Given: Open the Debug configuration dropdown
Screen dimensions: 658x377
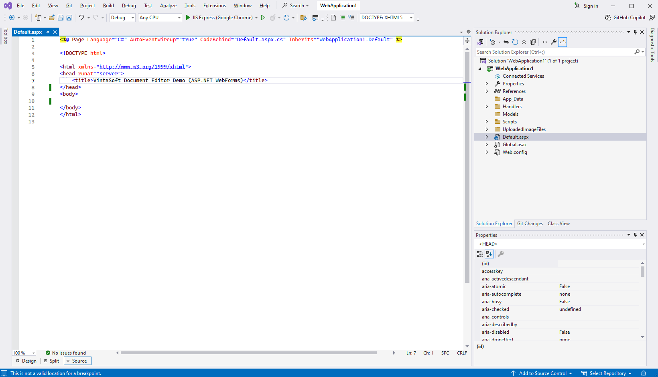Looking at the screenshot, I should [122, 18].
